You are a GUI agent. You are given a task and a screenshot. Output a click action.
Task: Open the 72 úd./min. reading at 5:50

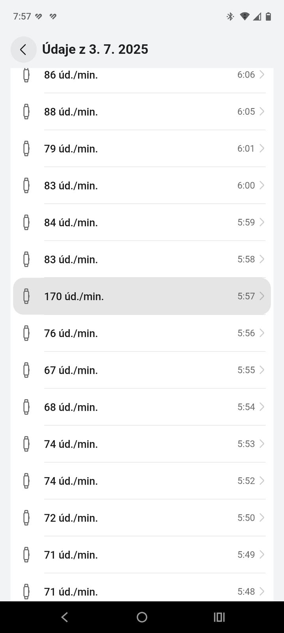(x=142, y=518)
